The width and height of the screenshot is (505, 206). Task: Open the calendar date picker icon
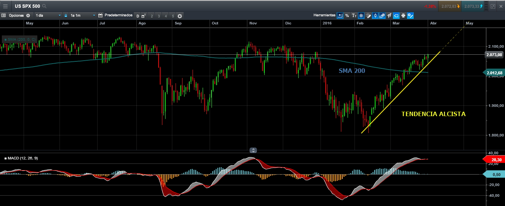(100, 16)
